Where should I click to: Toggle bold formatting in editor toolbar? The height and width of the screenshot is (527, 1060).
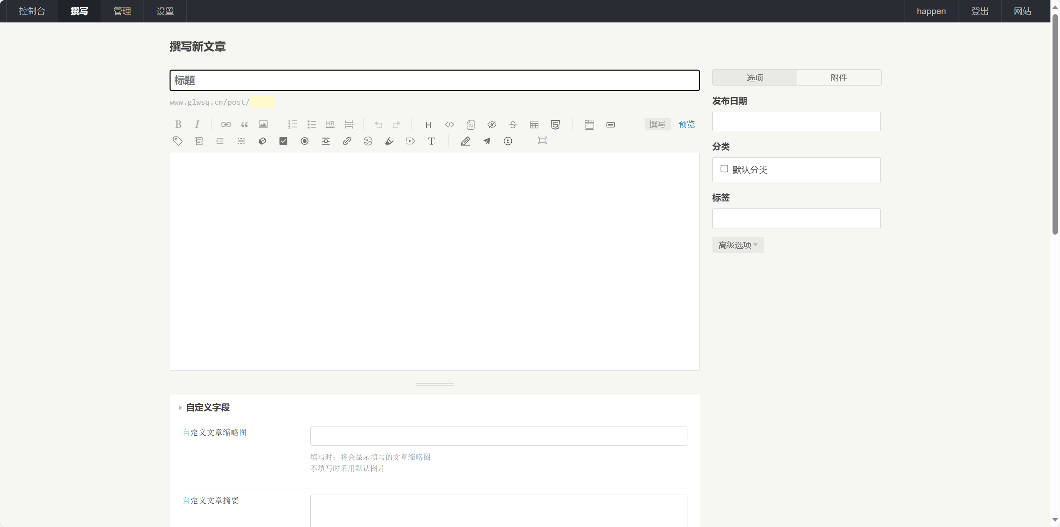tap(178, 124)
